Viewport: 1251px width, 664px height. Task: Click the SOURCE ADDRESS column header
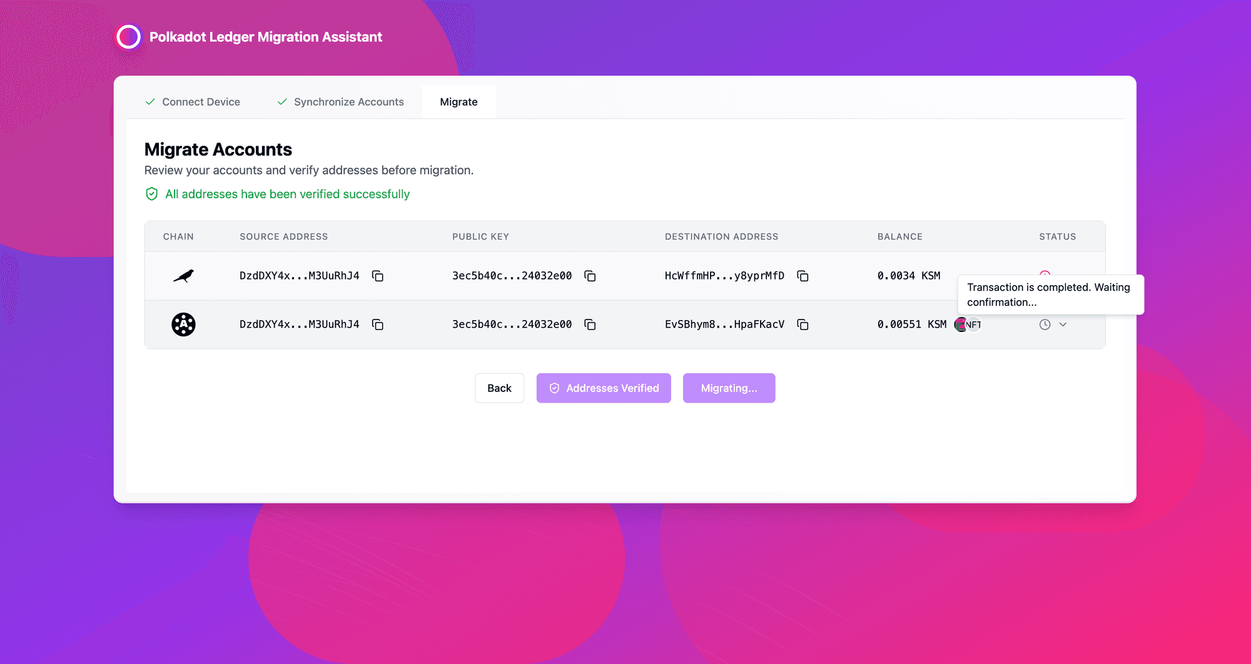tap(283, 236)
